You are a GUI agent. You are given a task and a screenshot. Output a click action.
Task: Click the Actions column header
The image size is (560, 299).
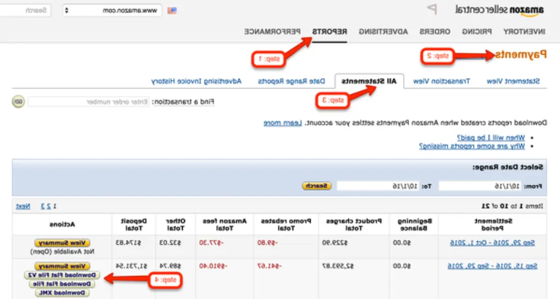[x=62, y=225]
